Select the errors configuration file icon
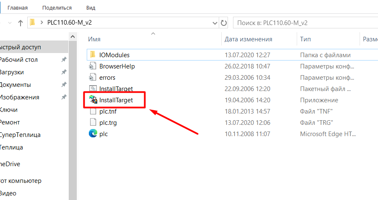The image size is (378, 200). (x=93, y=77)
